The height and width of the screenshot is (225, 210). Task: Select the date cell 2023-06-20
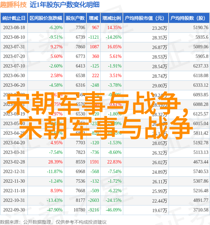[x=14, y=85]
